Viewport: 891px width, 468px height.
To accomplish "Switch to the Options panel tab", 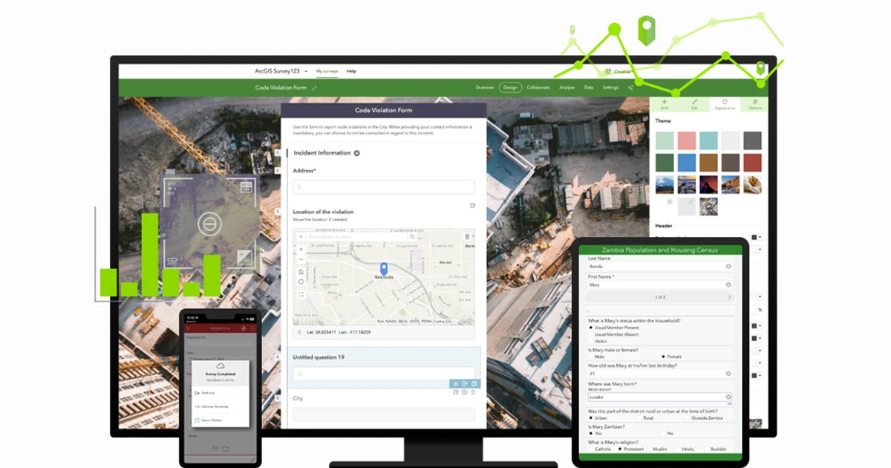I will tap(754, 104).
